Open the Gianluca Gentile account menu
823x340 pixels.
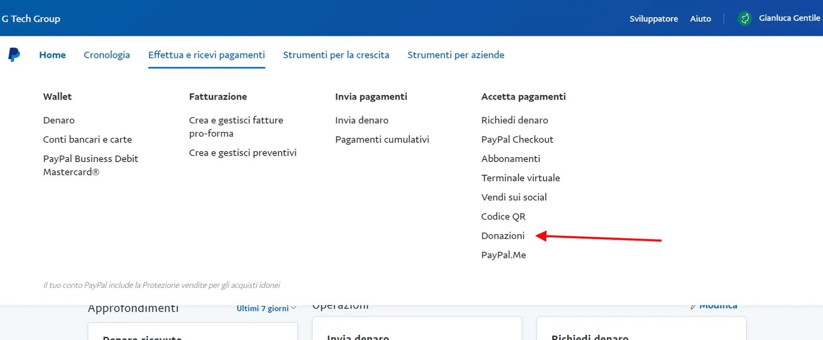point(789,18)
